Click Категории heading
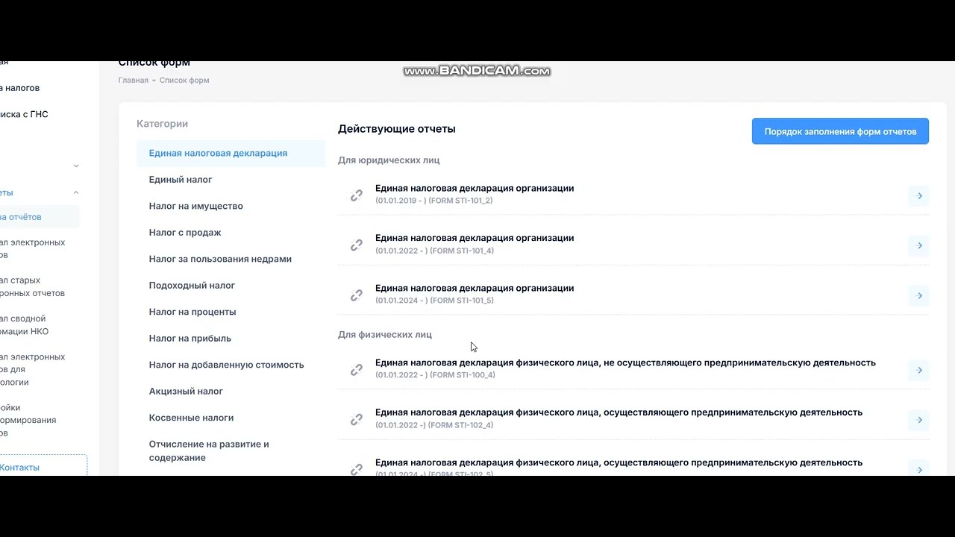955x537 pixels. click(162, 124)
